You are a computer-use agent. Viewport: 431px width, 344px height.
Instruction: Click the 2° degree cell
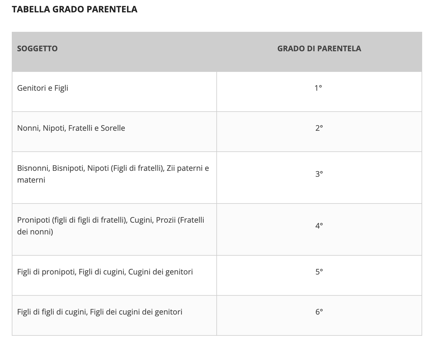[x=319, y=132]
